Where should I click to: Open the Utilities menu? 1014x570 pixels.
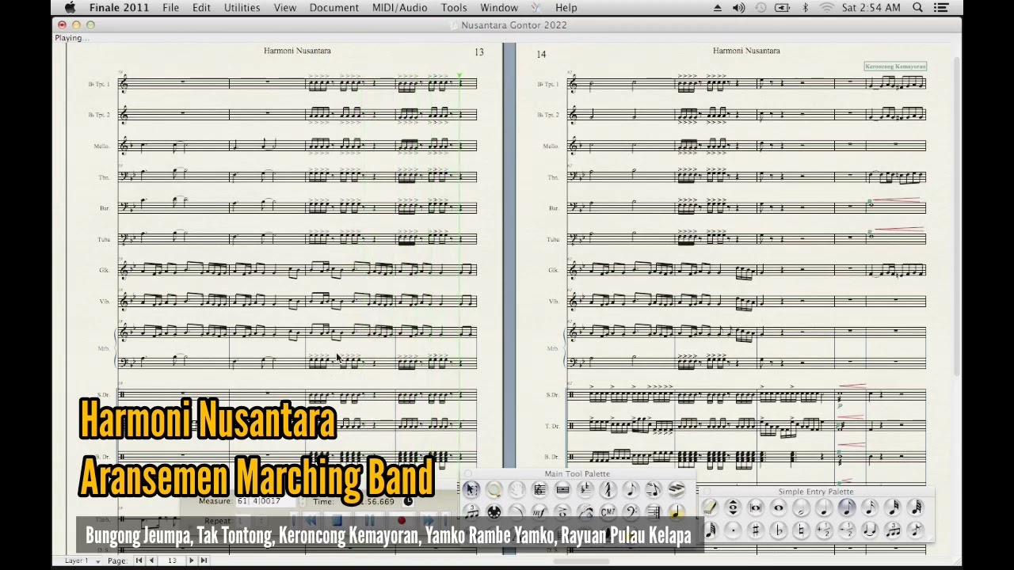[x=242, y=8]
